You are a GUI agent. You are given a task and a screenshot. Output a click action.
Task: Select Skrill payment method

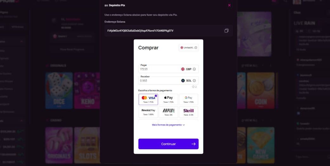(188, 112)
